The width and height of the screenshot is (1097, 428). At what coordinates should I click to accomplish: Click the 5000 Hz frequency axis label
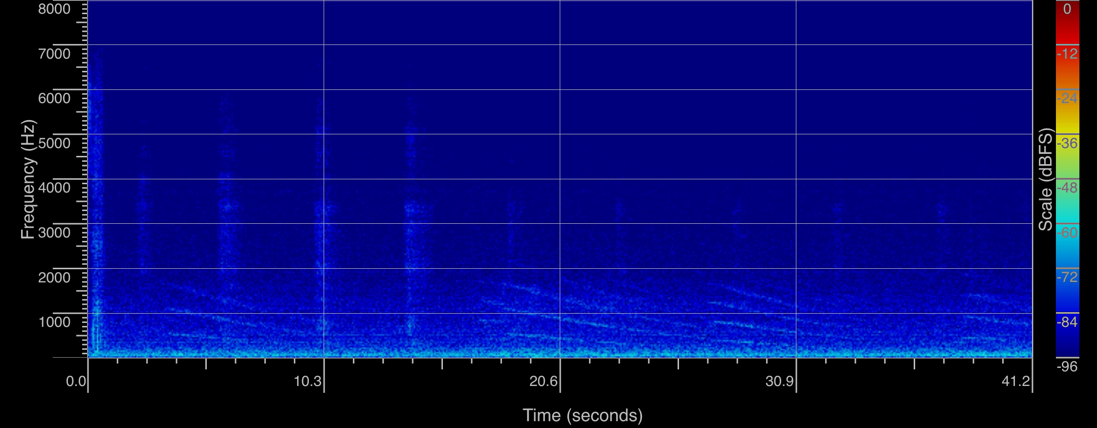pos(54,143)
